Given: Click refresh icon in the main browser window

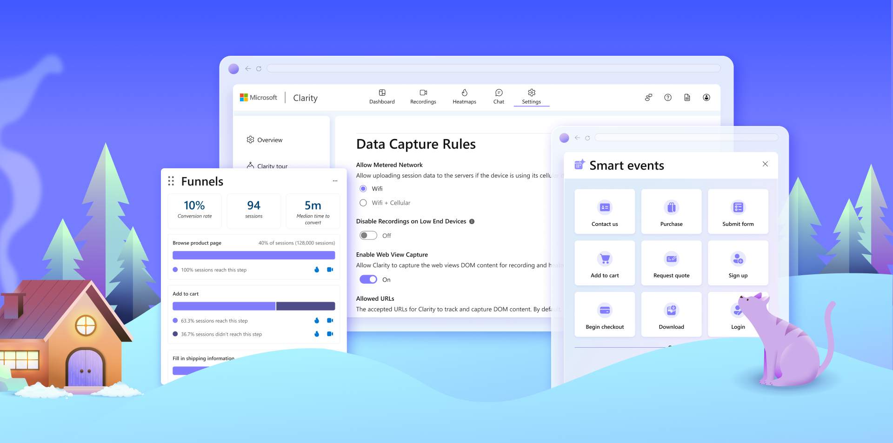Looking at the screenshot, I should pos(259,69).
